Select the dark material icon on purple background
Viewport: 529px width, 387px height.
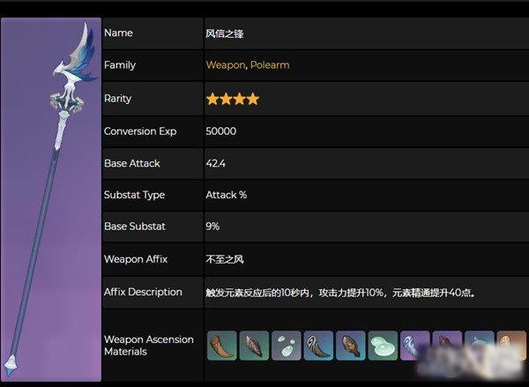pos(447,346)
